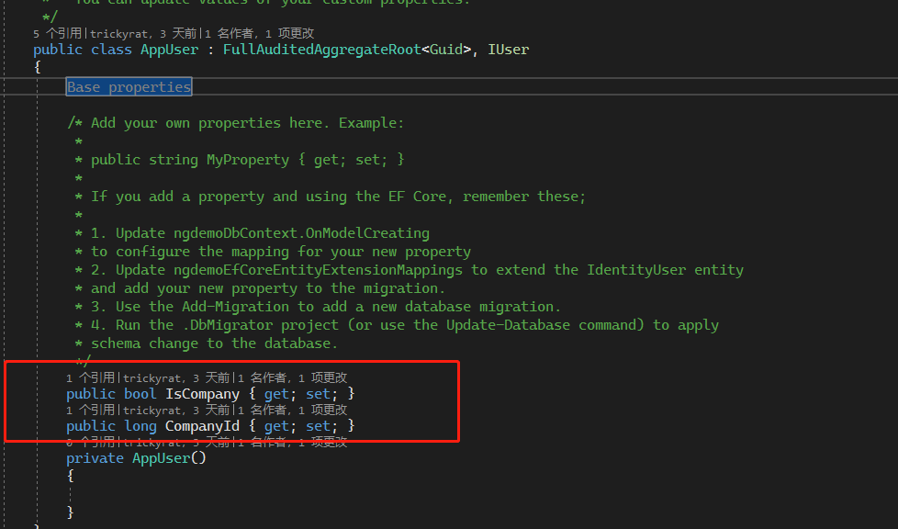Click the trickyrat author CodeLens above AppUser class
The width and height of the screenshot is (898, 529).
pyautogui.click(x=117, y=32)
